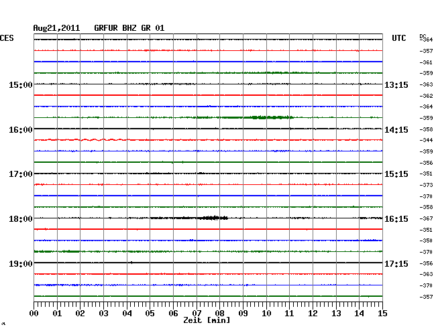
Task: Click the DC offset value -373
Action: [426, 185]
